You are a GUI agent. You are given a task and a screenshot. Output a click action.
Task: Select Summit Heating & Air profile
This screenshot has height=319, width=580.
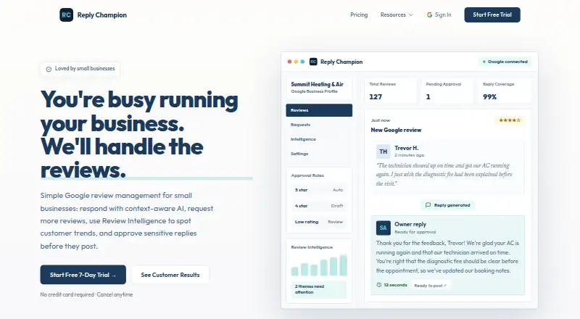click(x=319, y=88)
